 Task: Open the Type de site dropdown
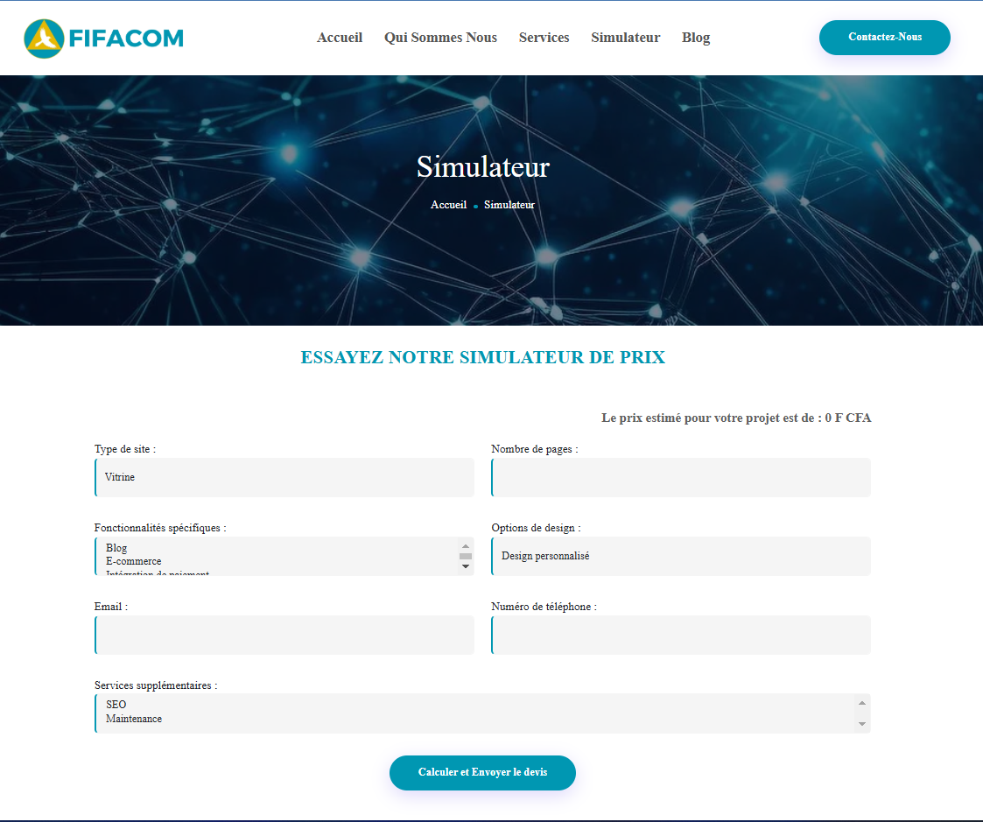click(284, 477)
